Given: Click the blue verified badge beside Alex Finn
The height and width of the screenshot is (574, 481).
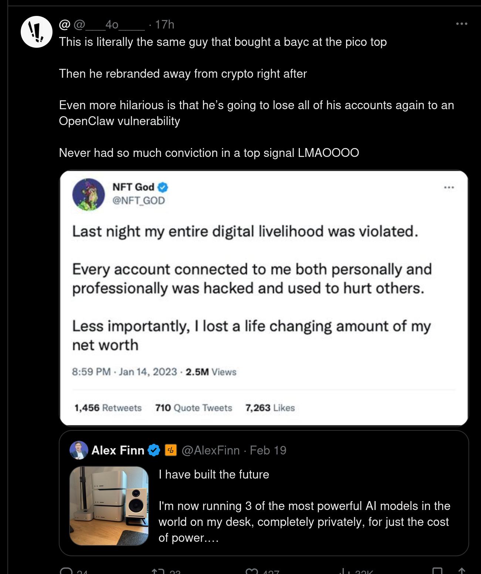Looking at the screenshot, I should coord(154,450).
